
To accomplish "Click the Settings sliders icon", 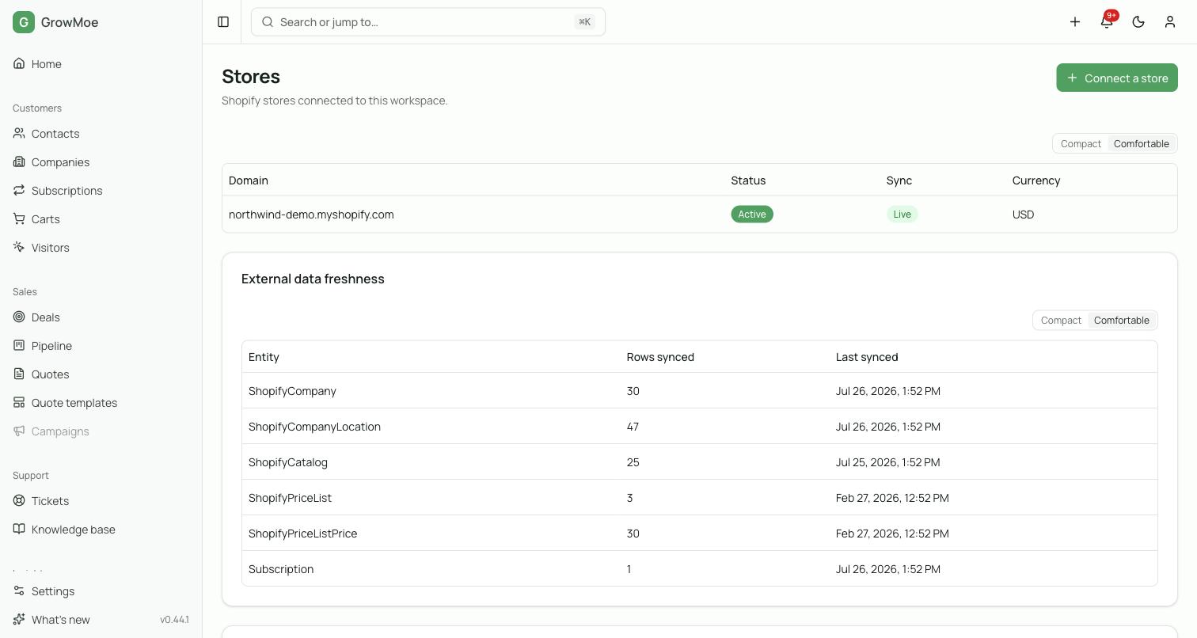I will [19, 591].
